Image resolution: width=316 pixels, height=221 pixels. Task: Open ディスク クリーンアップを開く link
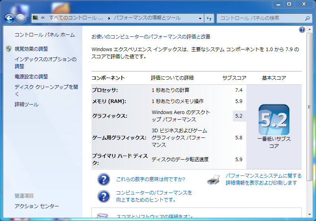tap(46, 90)
